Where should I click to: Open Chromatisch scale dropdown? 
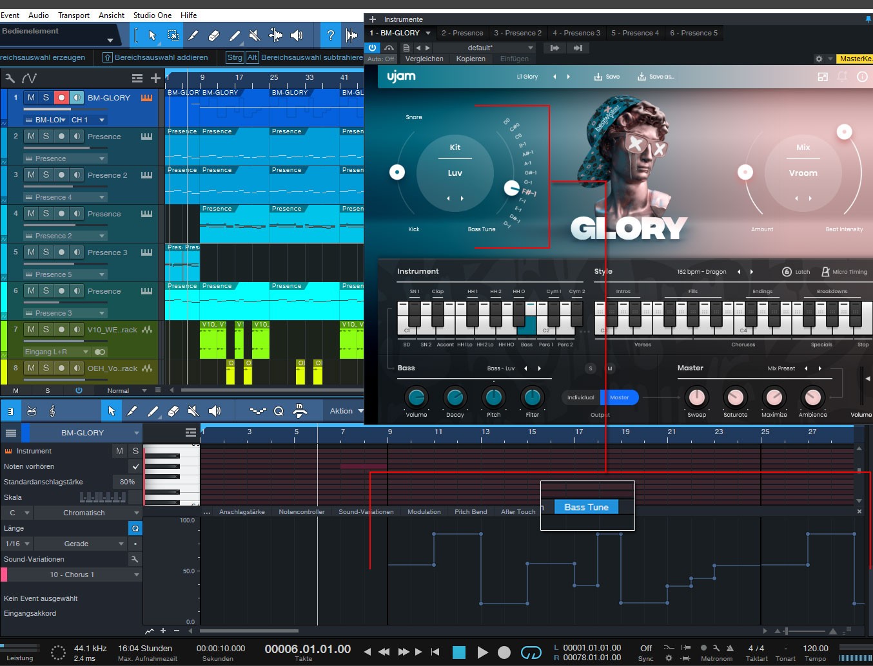tap(88, 513)
